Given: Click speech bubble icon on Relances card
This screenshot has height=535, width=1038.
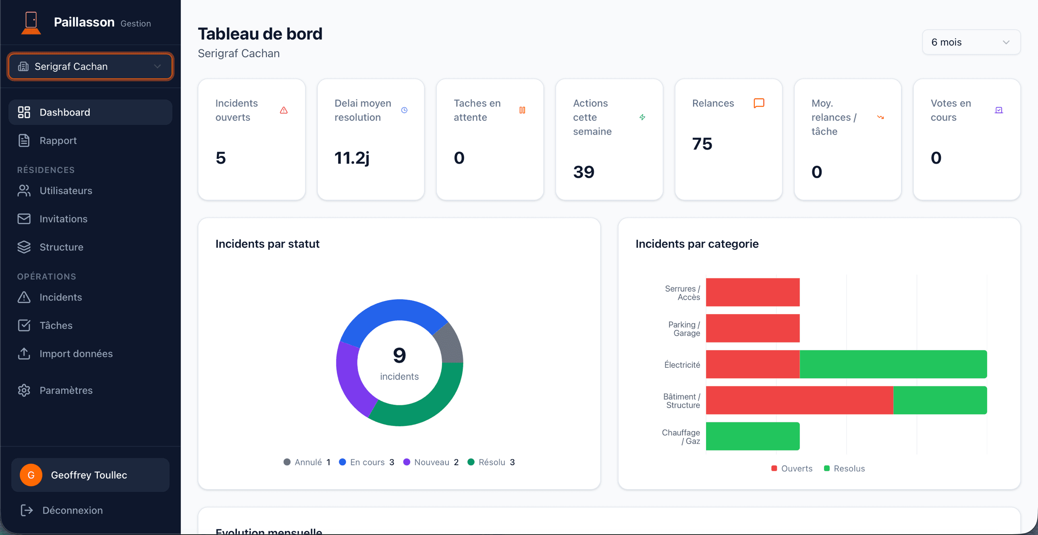Looking at the screenshot, I should click(759, 103).
